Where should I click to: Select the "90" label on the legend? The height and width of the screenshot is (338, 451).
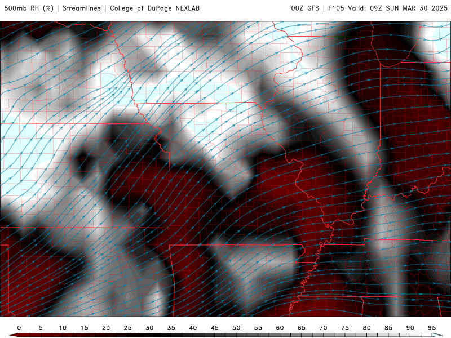(x=410, y=328)
